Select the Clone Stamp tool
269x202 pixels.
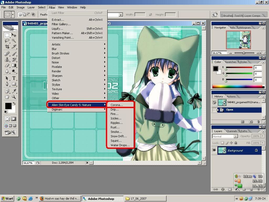[7, 60]
